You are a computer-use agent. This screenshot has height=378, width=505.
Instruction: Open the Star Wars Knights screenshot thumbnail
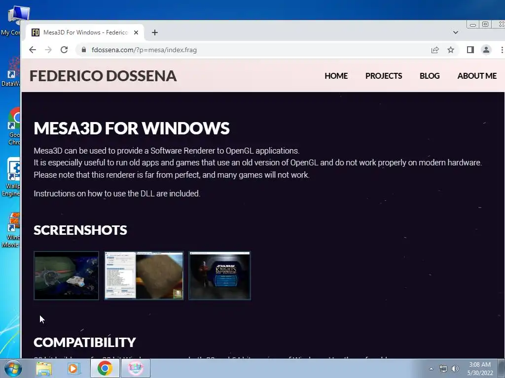[x=219, y=276]
